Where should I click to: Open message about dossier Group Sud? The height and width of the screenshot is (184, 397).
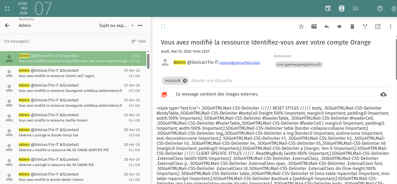tap(73, 133)
